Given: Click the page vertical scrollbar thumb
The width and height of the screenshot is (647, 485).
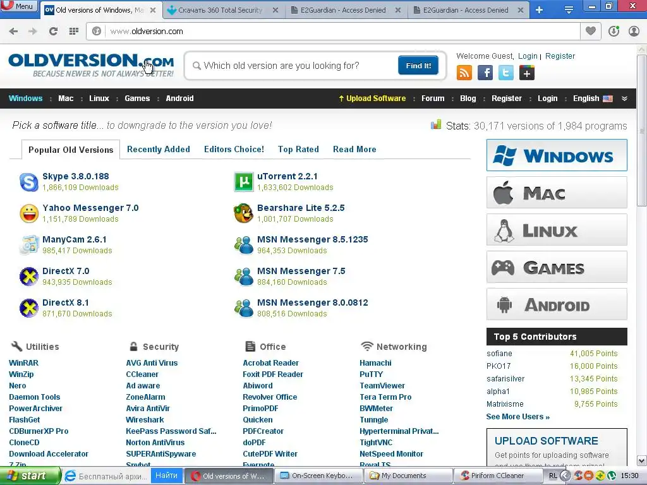Looking at the screenshot, I should click(642, 132).
